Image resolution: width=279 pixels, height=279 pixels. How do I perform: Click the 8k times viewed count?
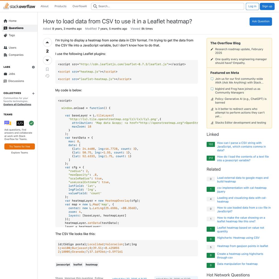coord(147,29)
